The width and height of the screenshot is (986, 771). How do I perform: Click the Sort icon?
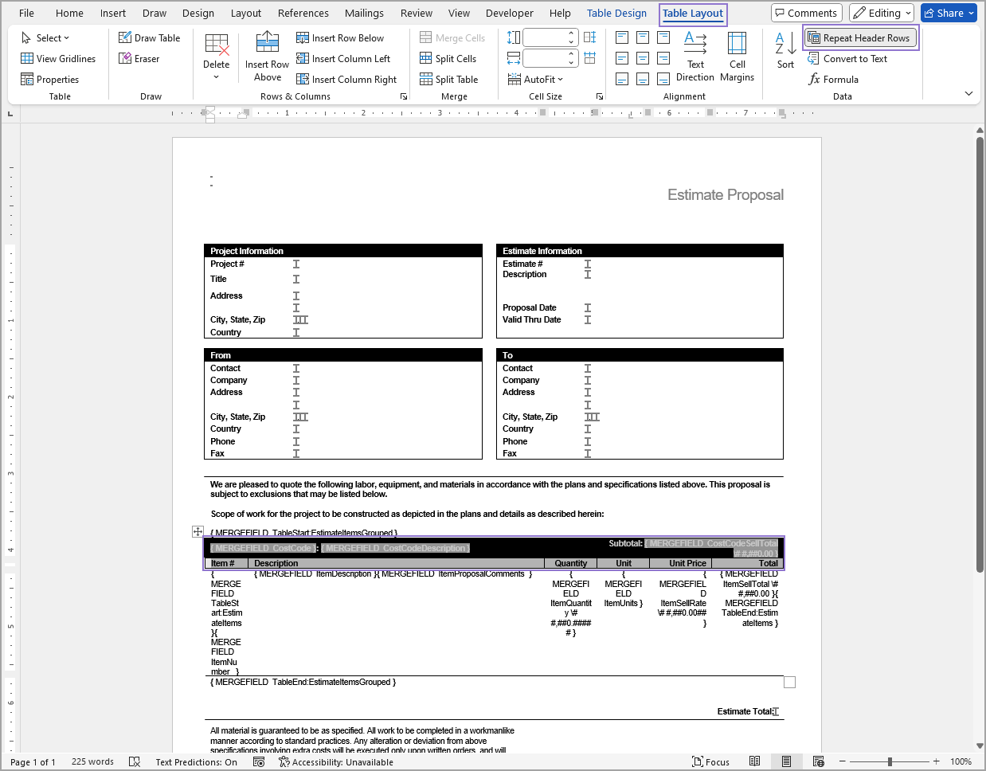click(785, 49)
